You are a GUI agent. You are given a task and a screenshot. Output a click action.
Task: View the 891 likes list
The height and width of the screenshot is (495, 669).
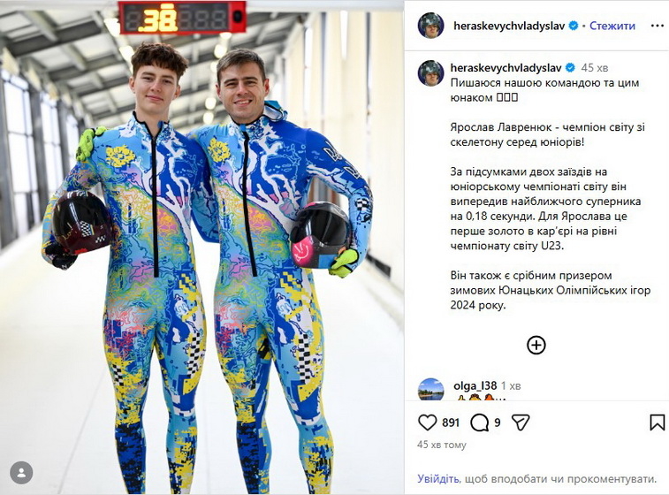(451, 423)
